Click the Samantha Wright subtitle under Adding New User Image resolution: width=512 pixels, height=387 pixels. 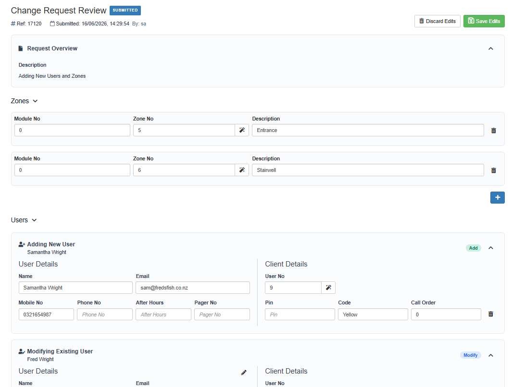coord(47,252)
